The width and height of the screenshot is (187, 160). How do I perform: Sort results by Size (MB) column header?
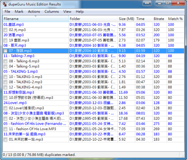click(x=127, y=19)
